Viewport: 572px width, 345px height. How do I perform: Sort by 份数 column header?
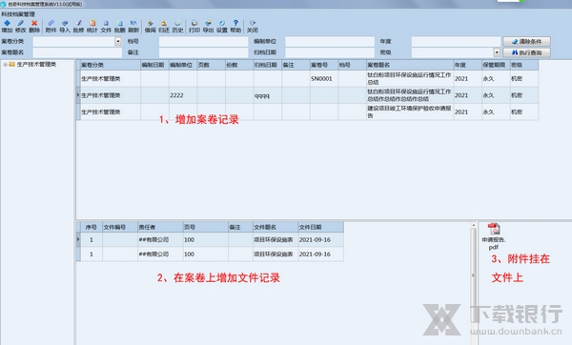tap(239, 65)
